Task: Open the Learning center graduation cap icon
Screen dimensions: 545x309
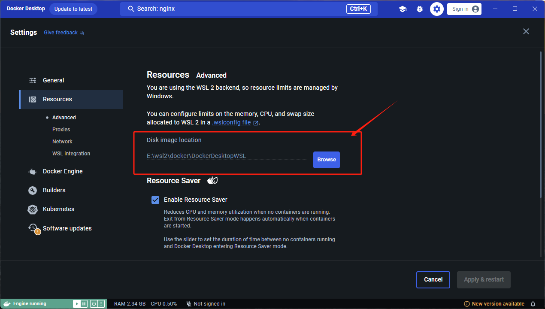Action: point(403,9)
